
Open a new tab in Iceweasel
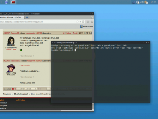point(27,17)
